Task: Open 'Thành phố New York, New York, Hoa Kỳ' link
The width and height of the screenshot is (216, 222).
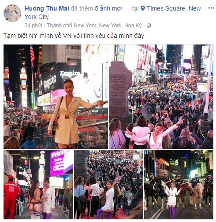Action: coord(94,26)
